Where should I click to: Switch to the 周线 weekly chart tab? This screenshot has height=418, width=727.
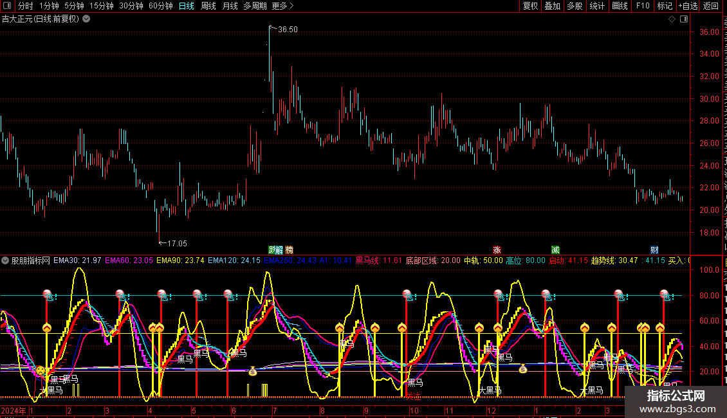click(x=208, y=6)
